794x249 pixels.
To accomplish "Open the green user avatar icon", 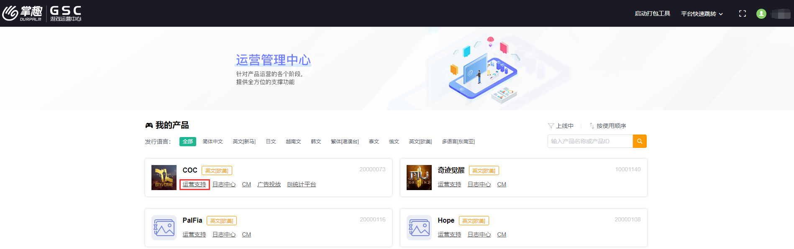I will [x=761, y=14].
